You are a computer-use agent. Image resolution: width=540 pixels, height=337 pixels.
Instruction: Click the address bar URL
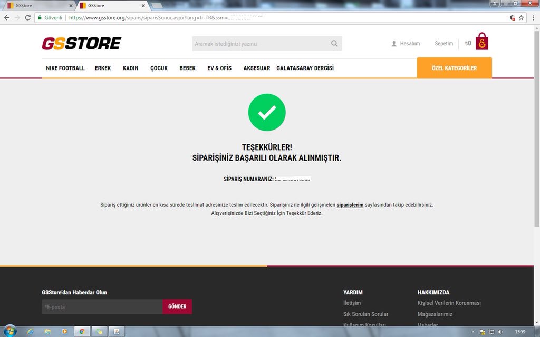click(166, 17)
